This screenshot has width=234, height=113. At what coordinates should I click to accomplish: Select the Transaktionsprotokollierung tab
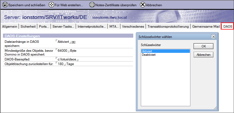168,27
